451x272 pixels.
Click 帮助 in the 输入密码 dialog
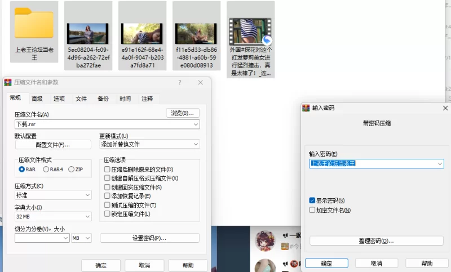pyautogui.click(x=427, y=263)
